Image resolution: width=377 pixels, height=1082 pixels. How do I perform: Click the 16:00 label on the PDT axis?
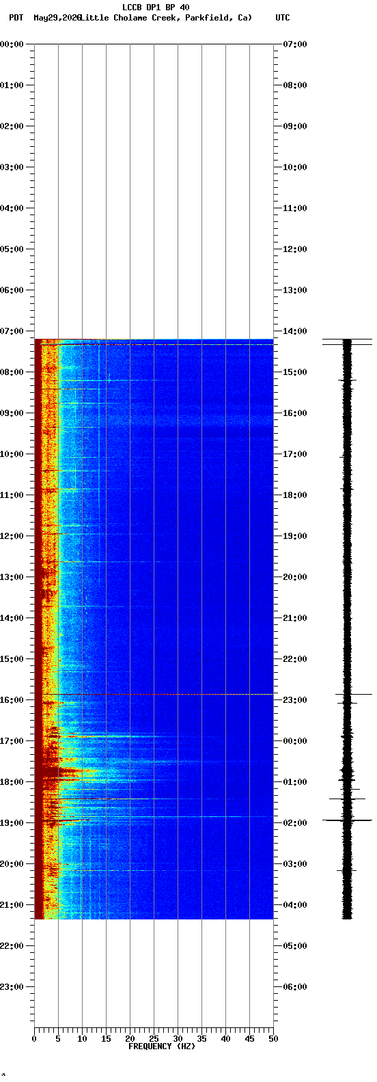(x=12, y=700)
